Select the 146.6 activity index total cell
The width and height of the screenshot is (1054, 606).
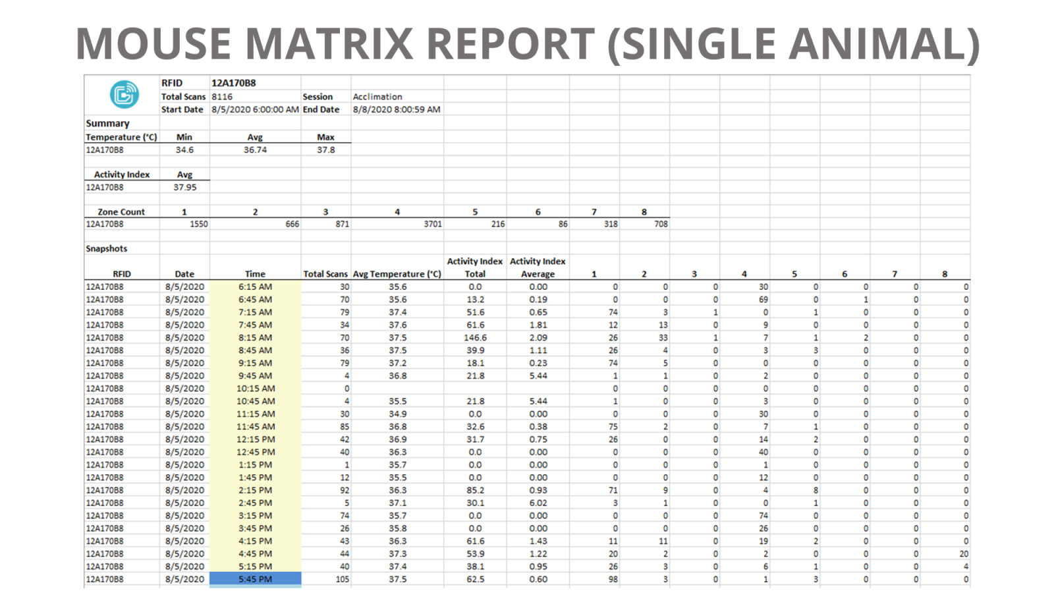point(475,338)
